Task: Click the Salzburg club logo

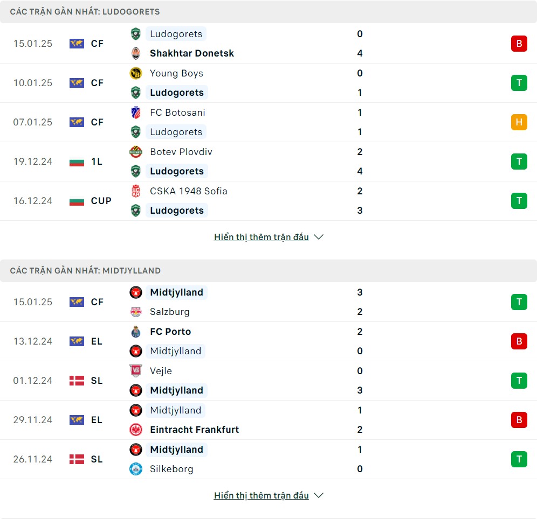Action: point(136,312)
